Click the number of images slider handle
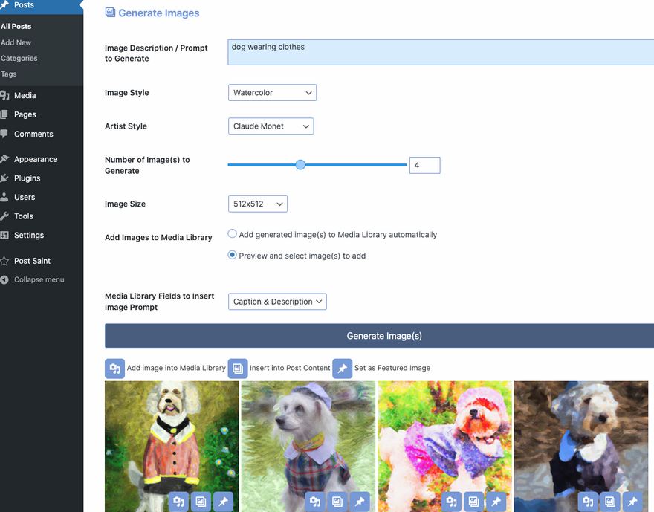Image resolution: width=654 pixels, height=512 pixels. pos(300,165)
